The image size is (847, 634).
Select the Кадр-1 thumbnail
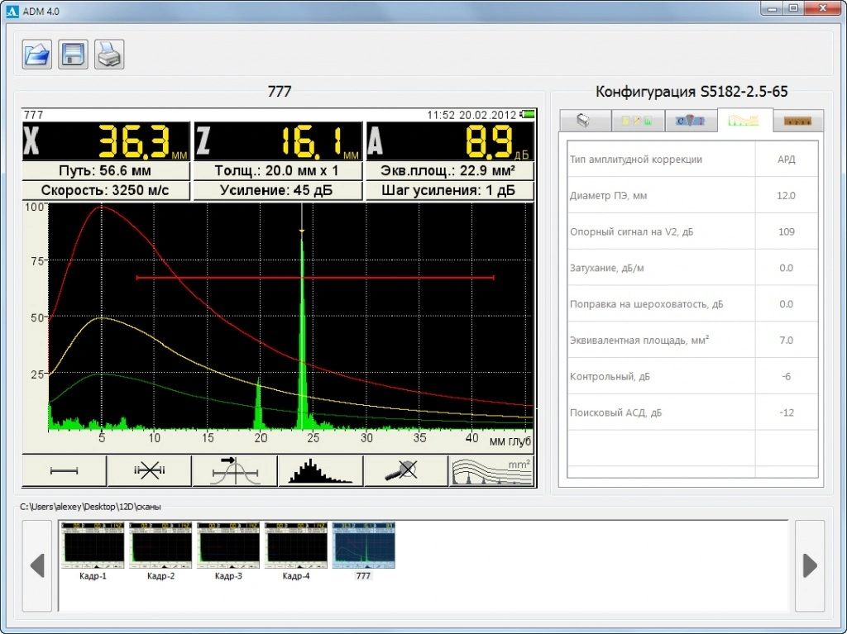pos(93,546)
